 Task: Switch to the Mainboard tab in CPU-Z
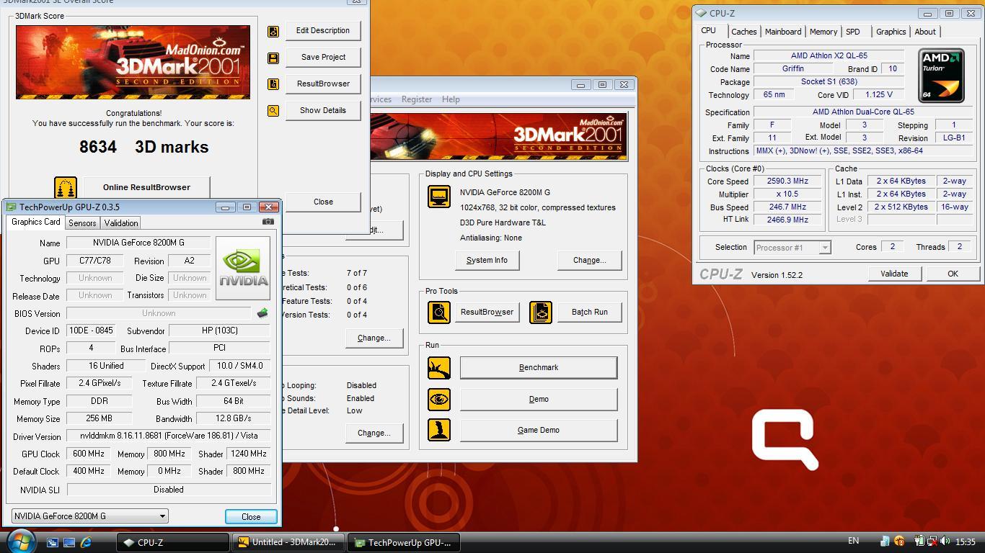[783, 32]
